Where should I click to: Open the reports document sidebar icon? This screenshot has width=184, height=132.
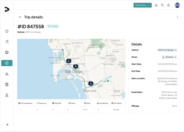click(x=7, y=84)
